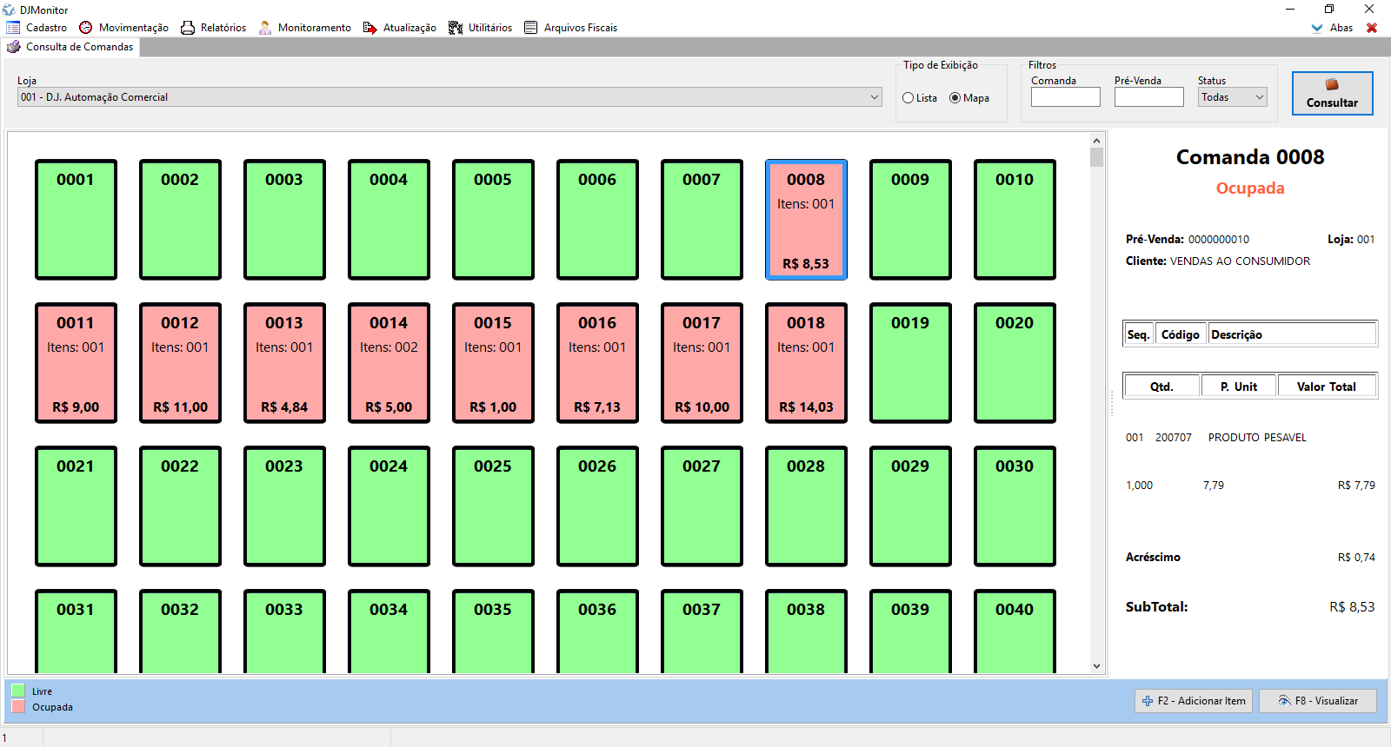This screenshot has height=747, width=1391.
Task: Open the Status filter dropdown
Action: [x=1259, y=97]
